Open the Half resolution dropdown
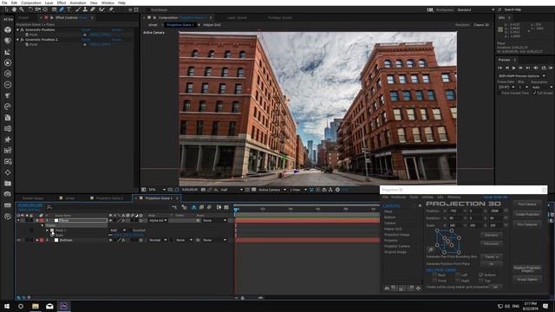Viewport: 555px width, 312px height. [x=232, y=190]
